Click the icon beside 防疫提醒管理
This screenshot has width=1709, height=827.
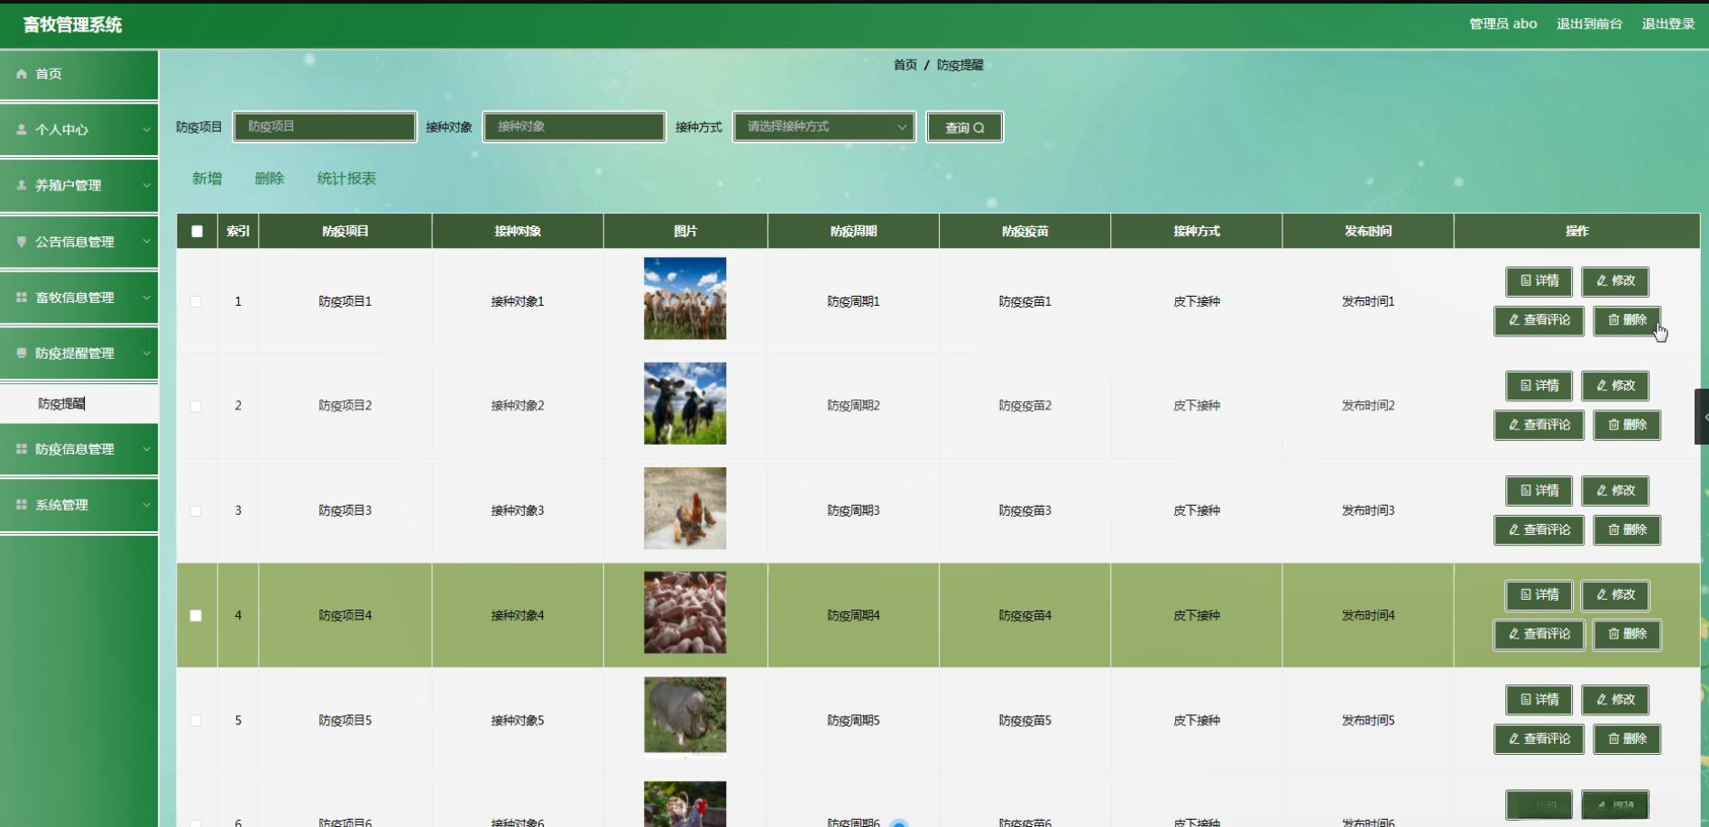22,354
